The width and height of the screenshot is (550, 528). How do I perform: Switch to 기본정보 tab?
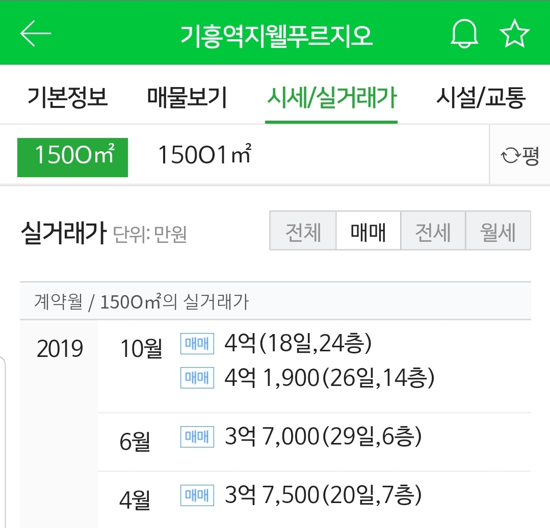pos(67,97)
